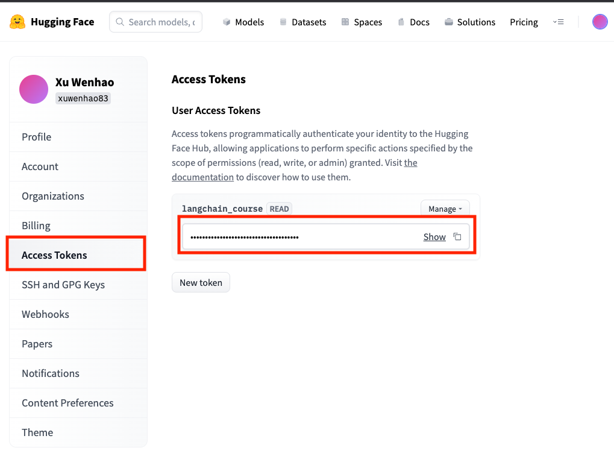Image resolution: width=614 pixels, height=462 pixels.
Task: Open the Theme settings section
Action: tap(37, 432)
